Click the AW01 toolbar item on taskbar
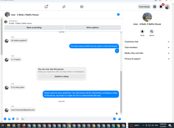The image size is (174, 128). (x=136, y=125)
